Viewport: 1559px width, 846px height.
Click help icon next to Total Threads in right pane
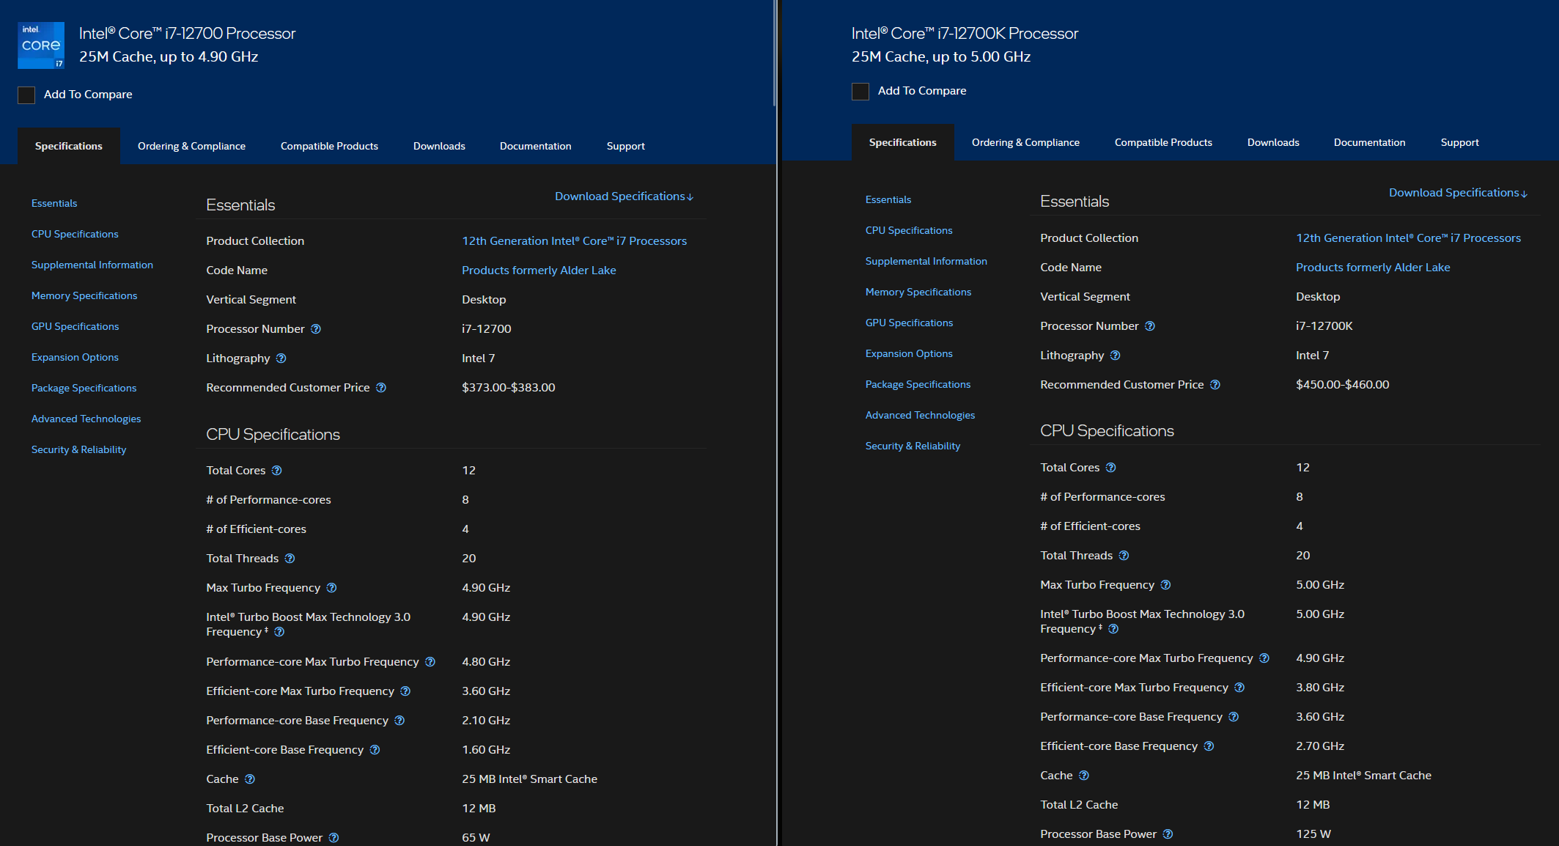(1124, 556)
